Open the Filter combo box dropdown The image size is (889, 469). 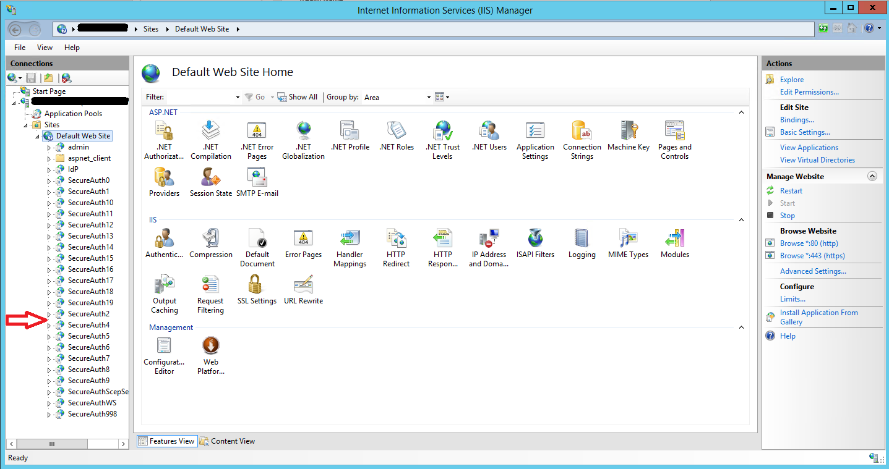tap(238, 97)
